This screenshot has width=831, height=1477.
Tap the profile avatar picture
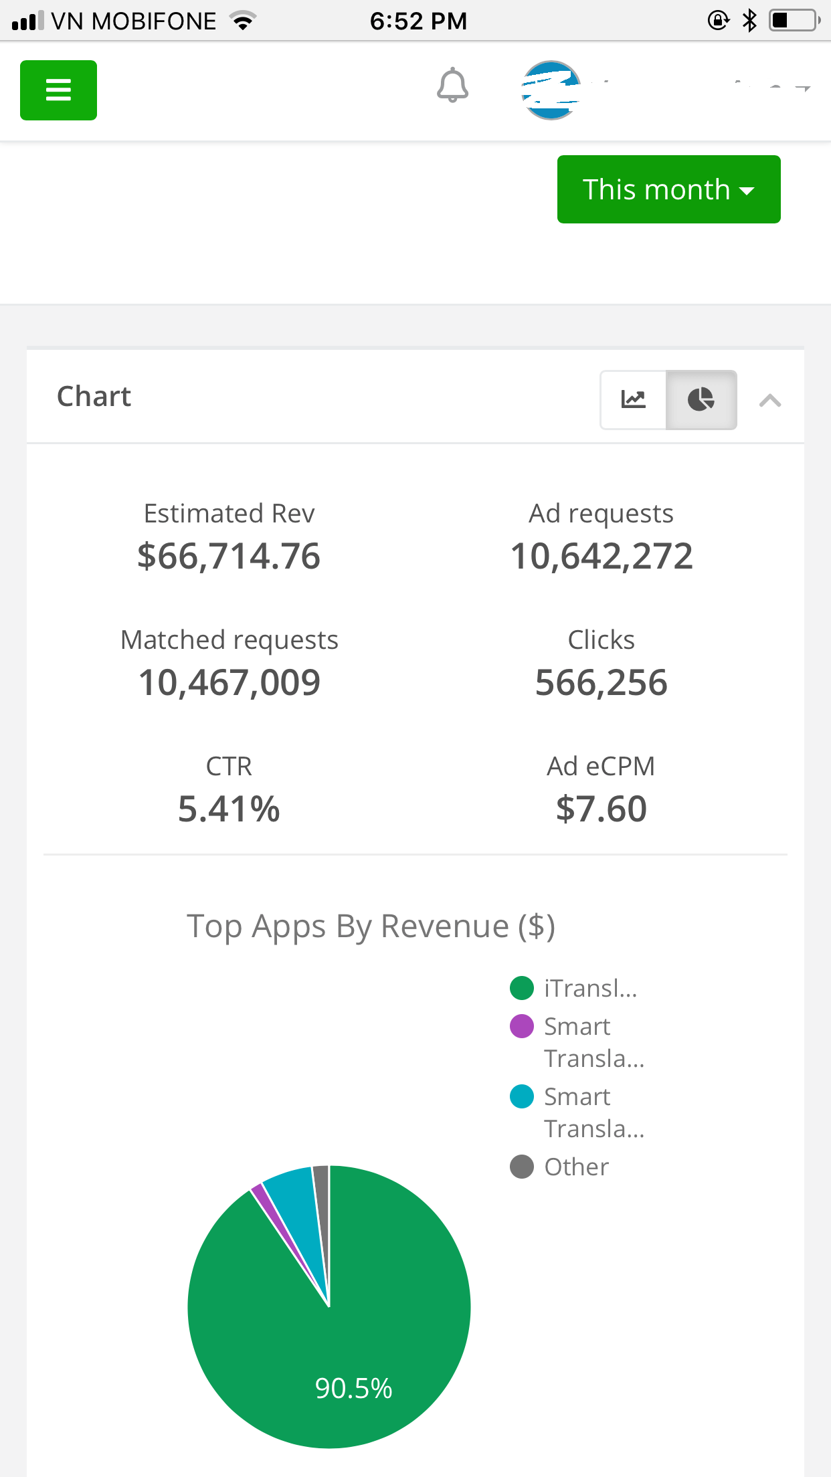(x=551, y=90)
